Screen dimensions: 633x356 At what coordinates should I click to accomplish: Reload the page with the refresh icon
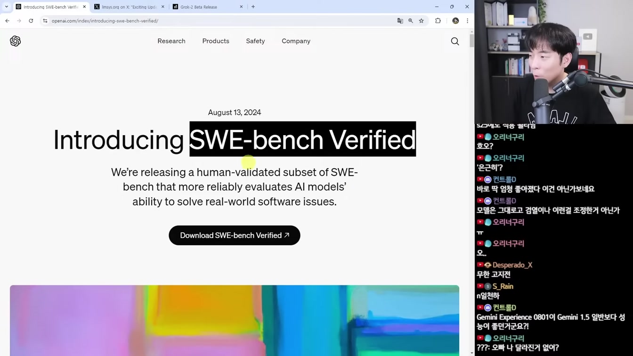click(x=31, y=21)
